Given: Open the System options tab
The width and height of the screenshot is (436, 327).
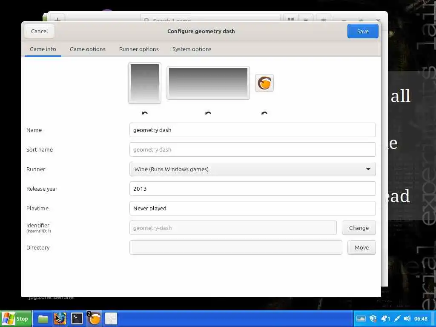Looking at the screenshot, I should (192, 49).
